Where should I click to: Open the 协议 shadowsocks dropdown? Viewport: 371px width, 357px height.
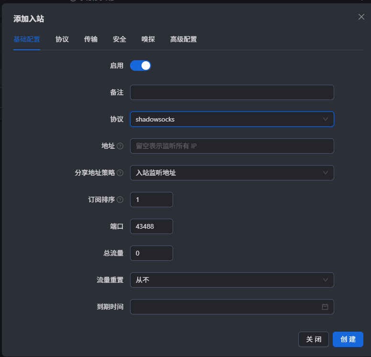pyautogui.click(x=232, y=119)
